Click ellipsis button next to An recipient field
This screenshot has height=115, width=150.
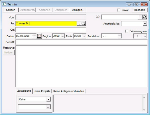tap(79, 24)
